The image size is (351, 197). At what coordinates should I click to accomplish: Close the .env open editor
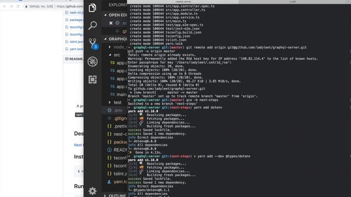111,23
